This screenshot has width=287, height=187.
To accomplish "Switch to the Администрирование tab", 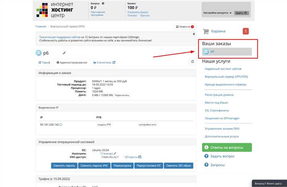I will tap(72, 62).
